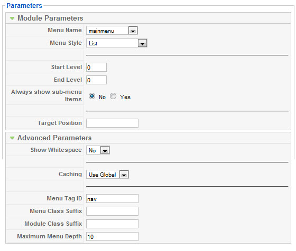This screenshot has width=296, height=251.
Task: Click the Parameters fieldset title
Action: (24, 6)
